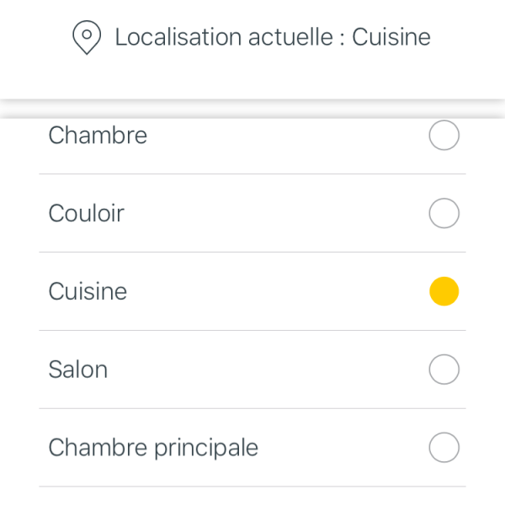The width and height of the screenshot is (505, 505).
Task: Click the divider line between Cuisine and Salon
Action: click(252, 330)
